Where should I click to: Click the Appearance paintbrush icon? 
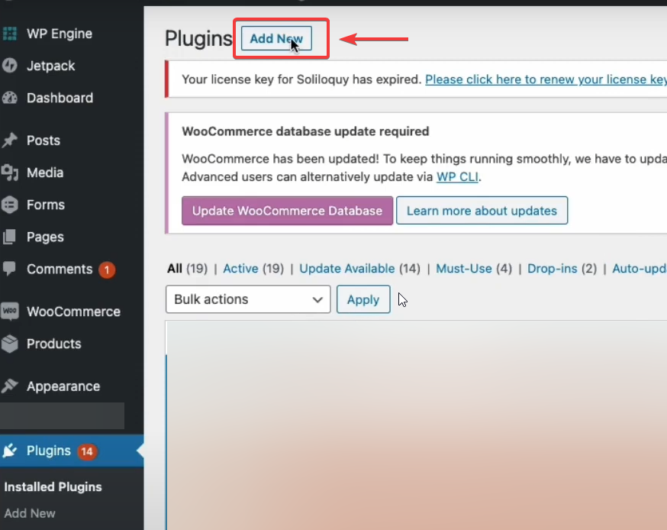tap(9, 386)
